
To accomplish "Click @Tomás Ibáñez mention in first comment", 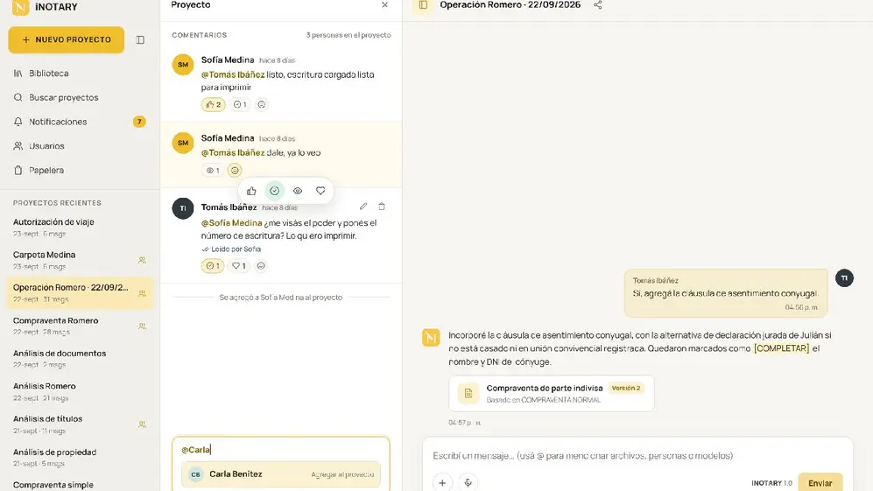I will [233, 74].
